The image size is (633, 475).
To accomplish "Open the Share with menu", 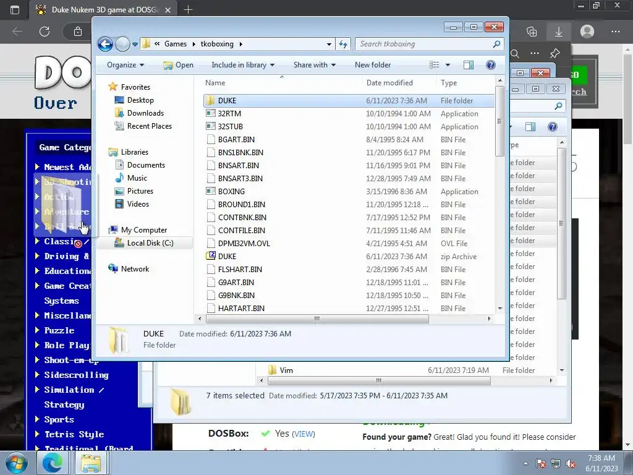I will pyautogui.click(x=314, y=65).
